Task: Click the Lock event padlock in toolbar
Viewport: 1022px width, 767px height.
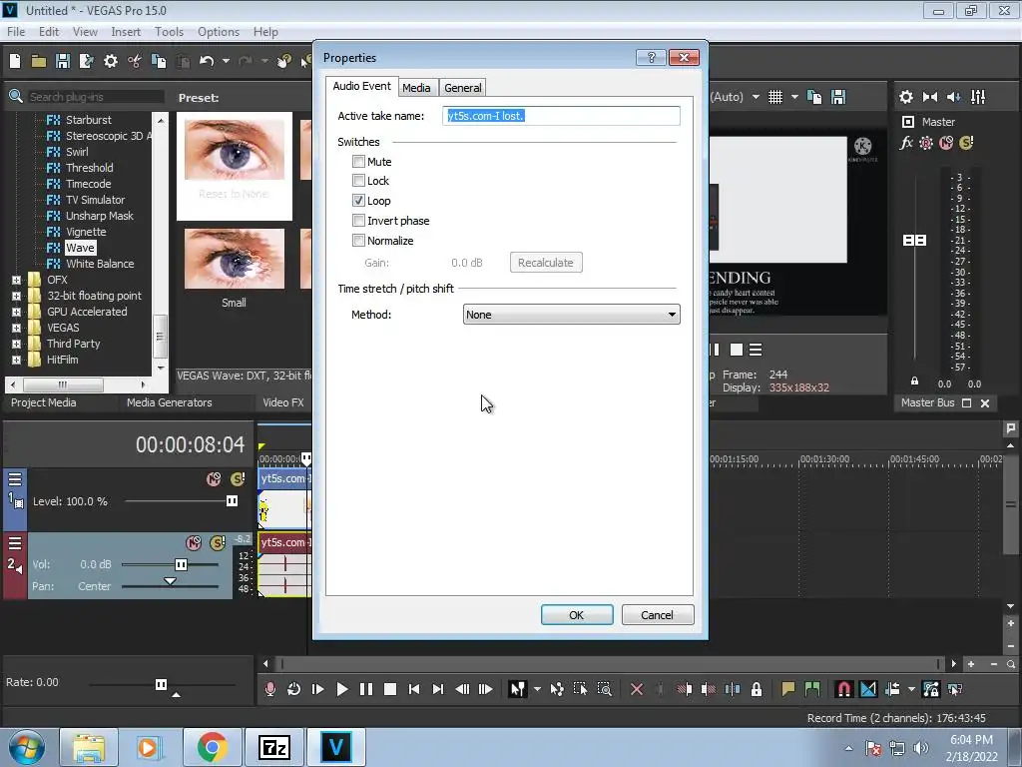Action: [757, 689]
